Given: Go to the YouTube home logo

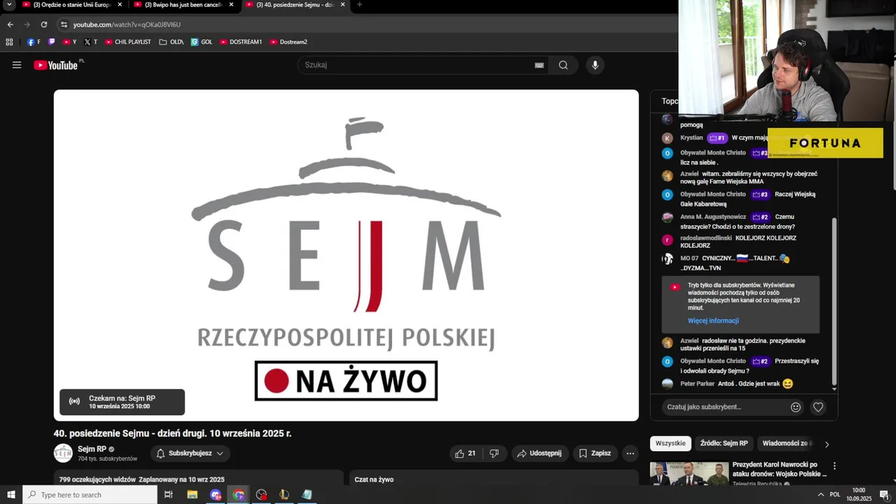Looking at the screenshot, I should click(x=55, y=65).
